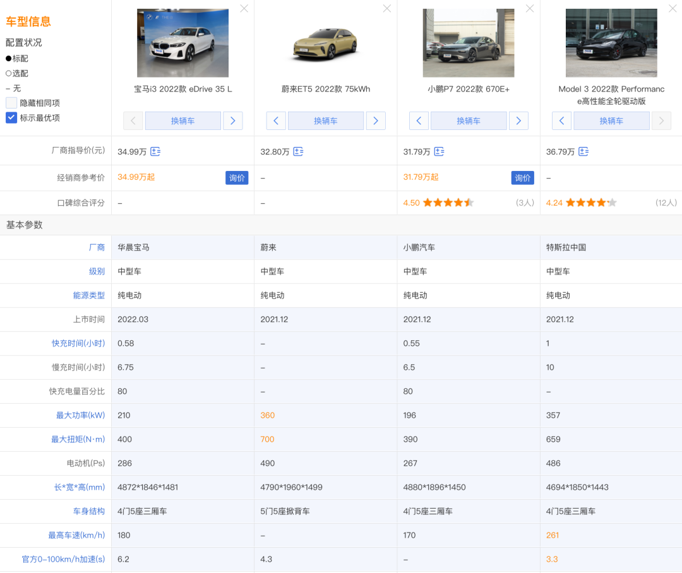
Task: Click 换辆车 button for 宝马i3
Action: (x=182, y=121)
